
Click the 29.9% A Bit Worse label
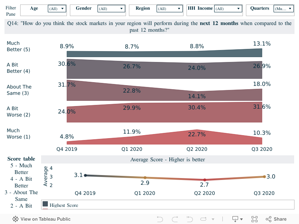coord(132,108)
